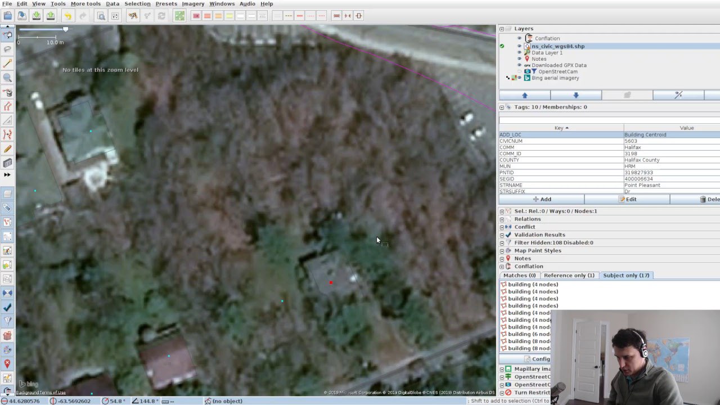Select the Data Layer 1 layer
This screenshot has height=405, width=720.
[547, 52]
